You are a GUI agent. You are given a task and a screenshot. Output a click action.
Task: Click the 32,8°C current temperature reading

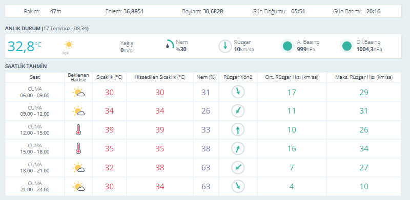coord(24,46)
